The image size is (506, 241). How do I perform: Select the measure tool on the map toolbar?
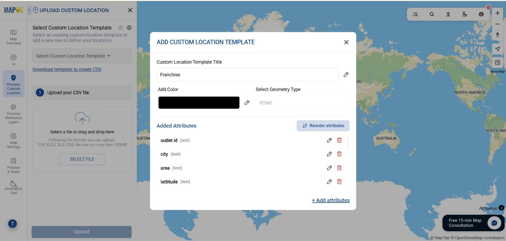[x=465, y=14]
